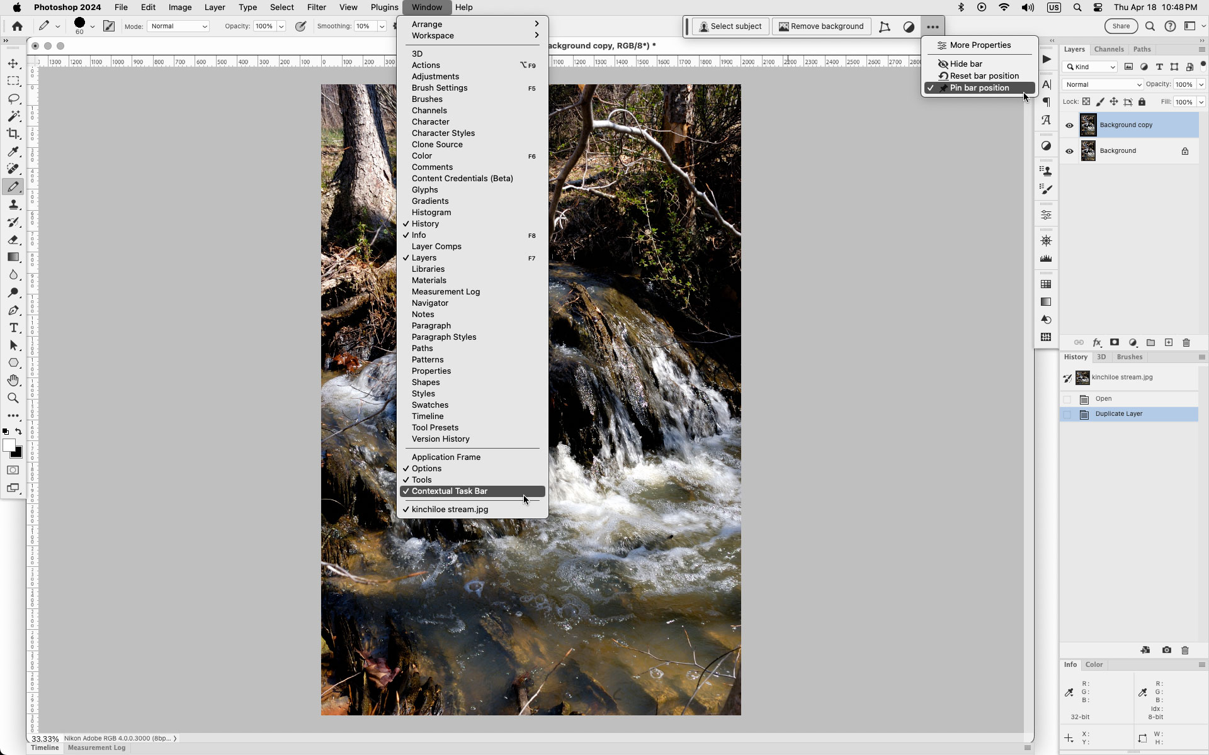
Task: Hide the Background copy layer visibility
Action: [1069, 125]
